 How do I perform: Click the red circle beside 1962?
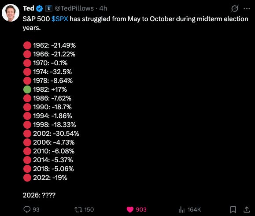tap(27, 45)
